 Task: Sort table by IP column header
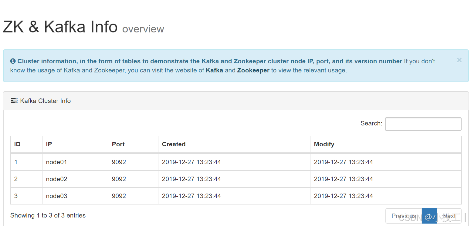point(75,144)
